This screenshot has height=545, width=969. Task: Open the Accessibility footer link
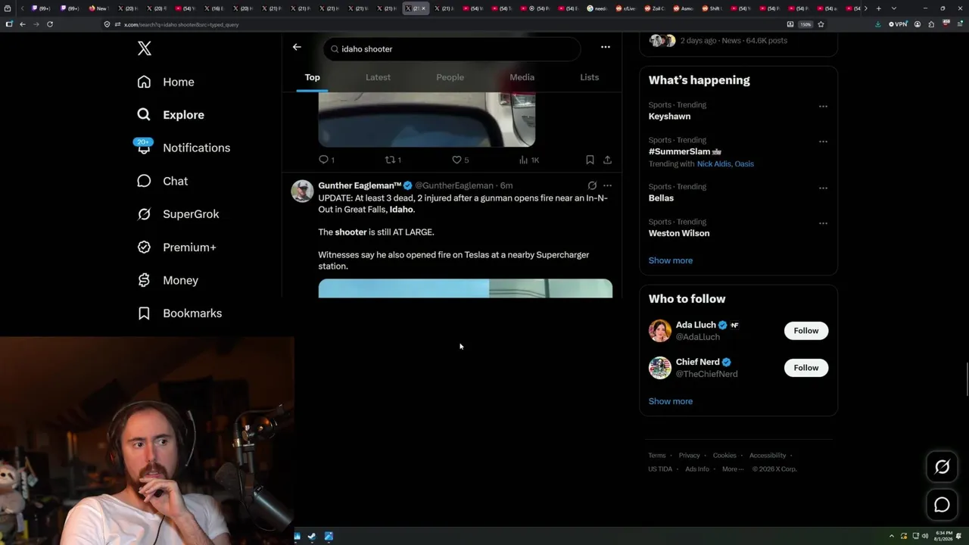[768, 456]
